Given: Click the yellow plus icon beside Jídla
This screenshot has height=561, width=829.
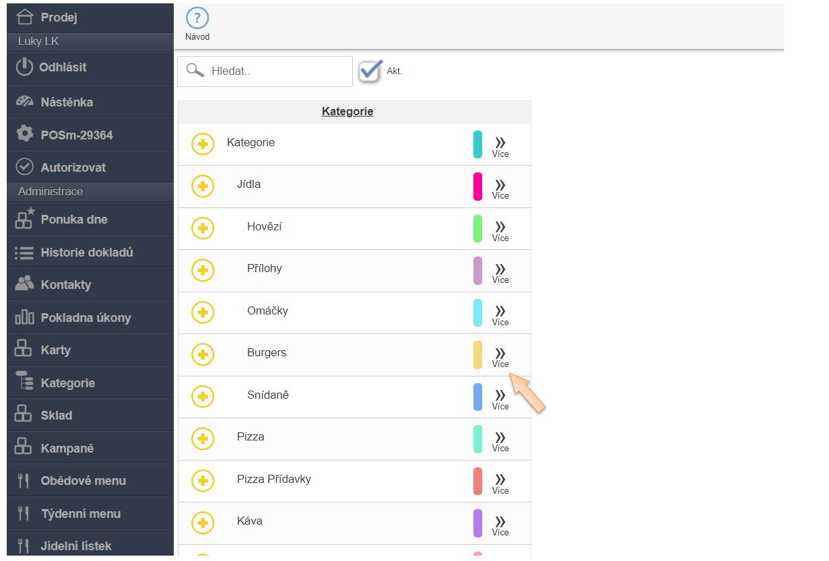Looking at the screenshot, I should pos(203,186).
